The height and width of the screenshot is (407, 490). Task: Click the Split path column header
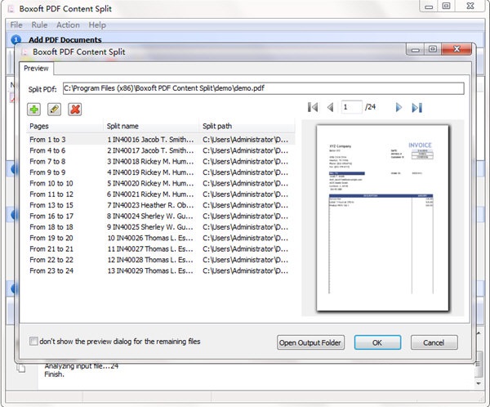[x=247, y=126]
